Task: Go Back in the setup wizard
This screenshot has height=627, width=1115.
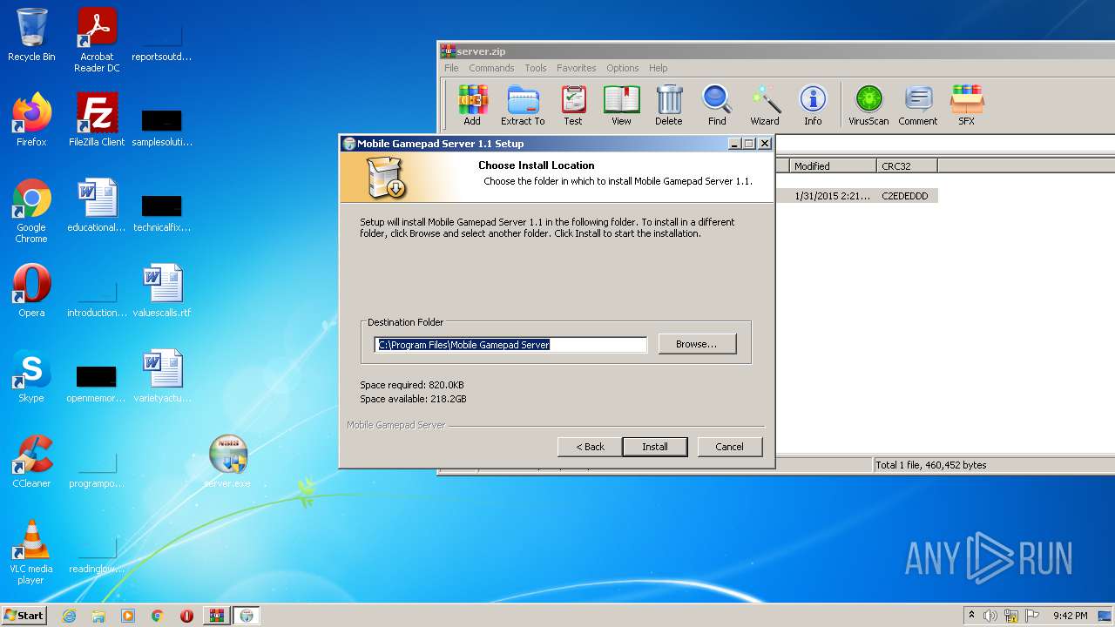Action: coord(590,447)
